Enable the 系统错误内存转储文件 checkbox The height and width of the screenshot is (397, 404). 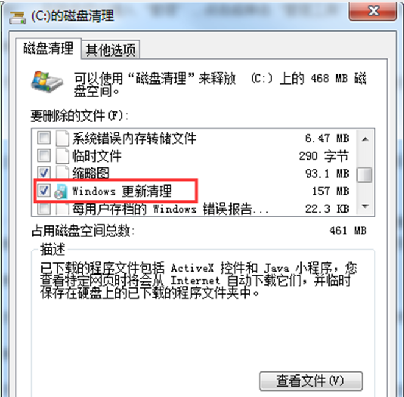coord(44,138)
